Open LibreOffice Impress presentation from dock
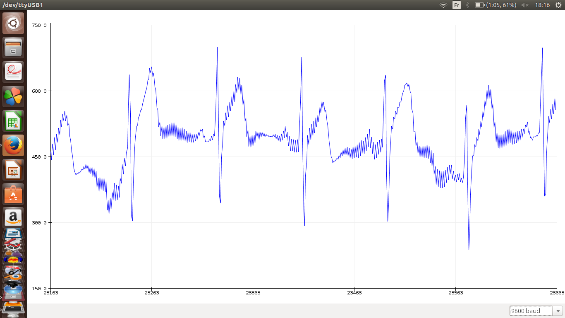The image size is (565, 318). tap(13, 170)
